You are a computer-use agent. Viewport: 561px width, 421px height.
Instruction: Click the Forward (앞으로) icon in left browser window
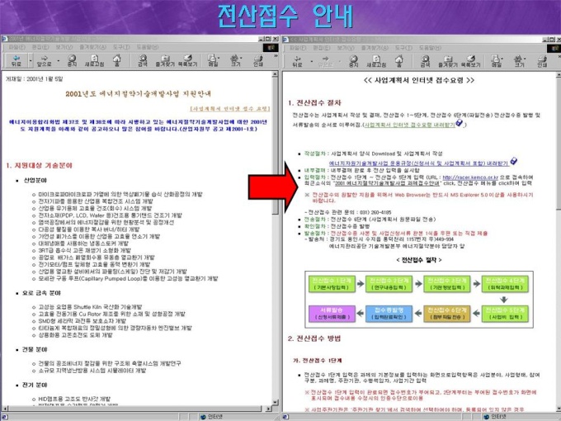tap(45, 60)
